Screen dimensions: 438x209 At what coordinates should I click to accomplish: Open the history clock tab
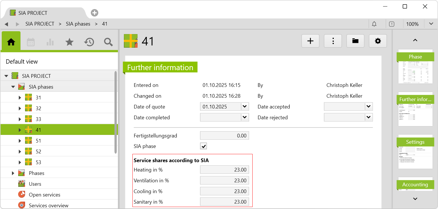tap(89, 42)
